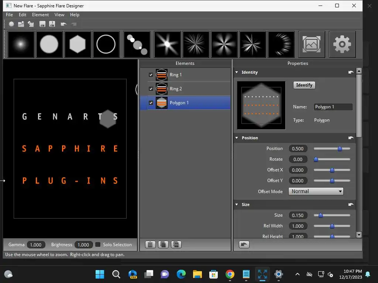Add a solid Disc element
The width and height of the screenshot is (378, 283).
(49, 44)
